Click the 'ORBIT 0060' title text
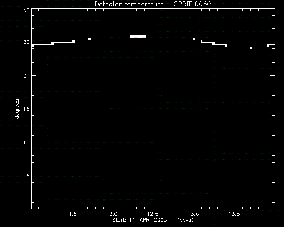 (x=192, y=4)
